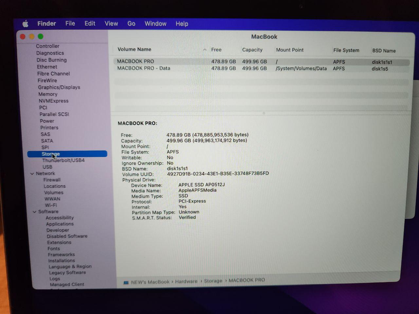Image resolution: width=419 pixels, height=314 pixels.
Task: Sort by Capacity column header
Action: [252, 50]
